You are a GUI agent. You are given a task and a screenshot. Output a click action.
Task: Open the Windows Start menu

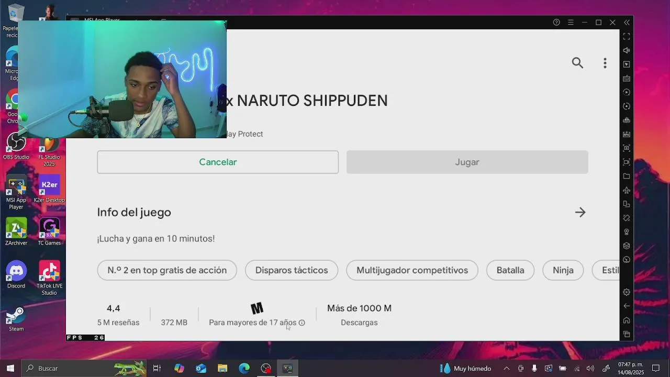(x=10, y=368)
